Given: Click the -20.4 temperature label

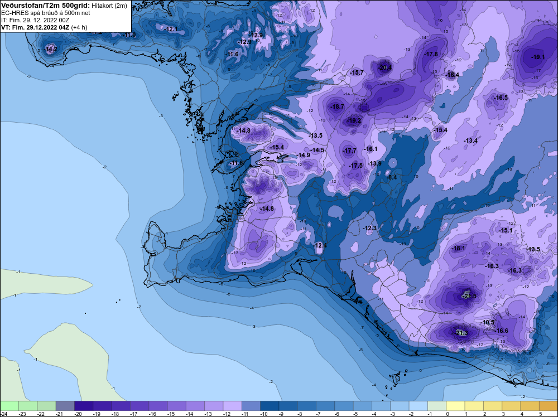Looking at the screenshot, I should click(384, 67).
